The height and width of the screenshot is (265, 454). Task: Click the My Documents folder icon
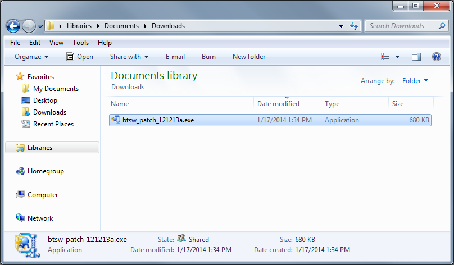(x=25, y=88)
